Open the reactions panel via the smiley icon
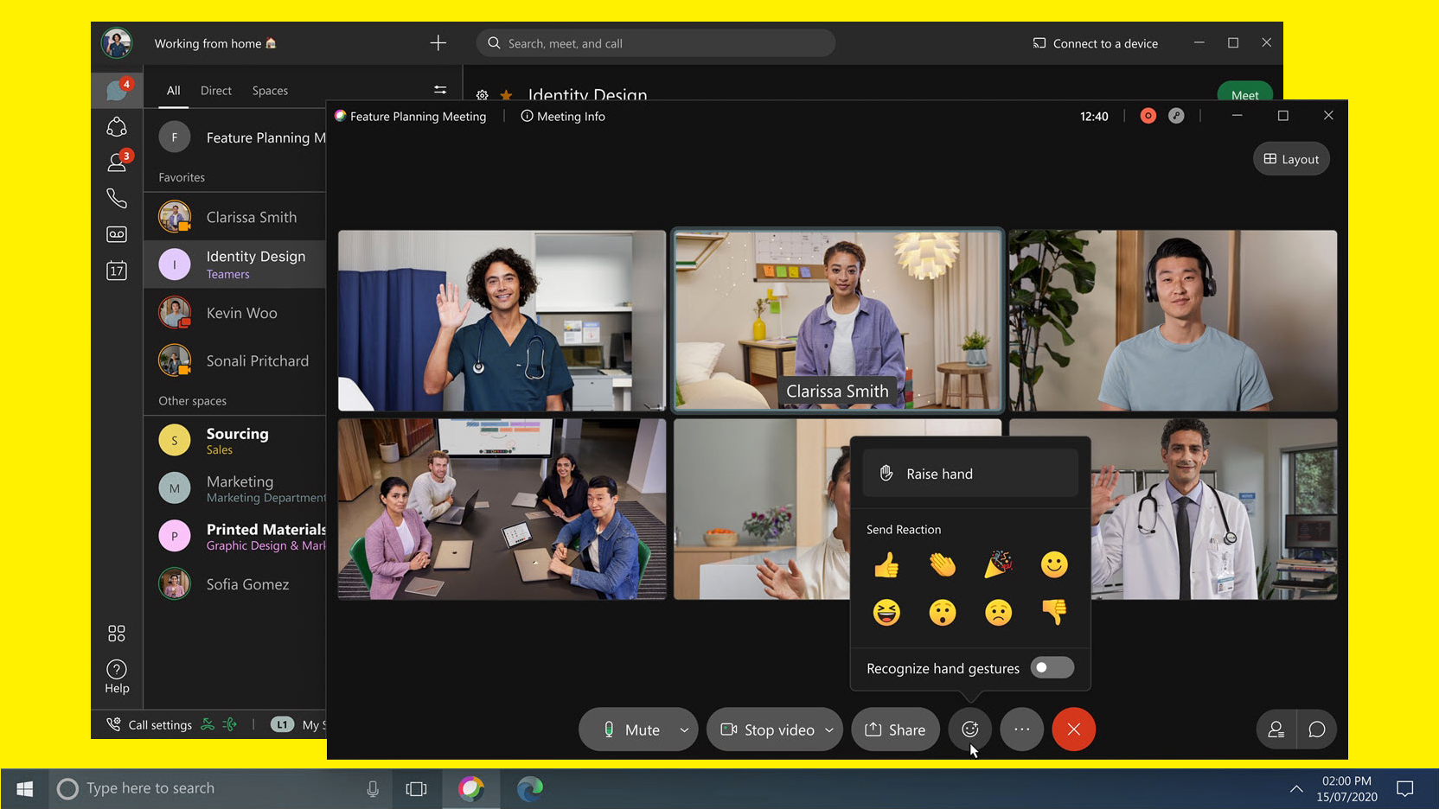Screen dimensions: 1439x809 click(x=969, y=729)
